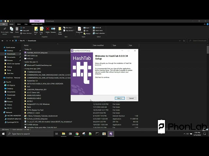The image size is (209, 156).
Task: Sort by the Size column
Action: pyautogui.click(x=134, y=45)
